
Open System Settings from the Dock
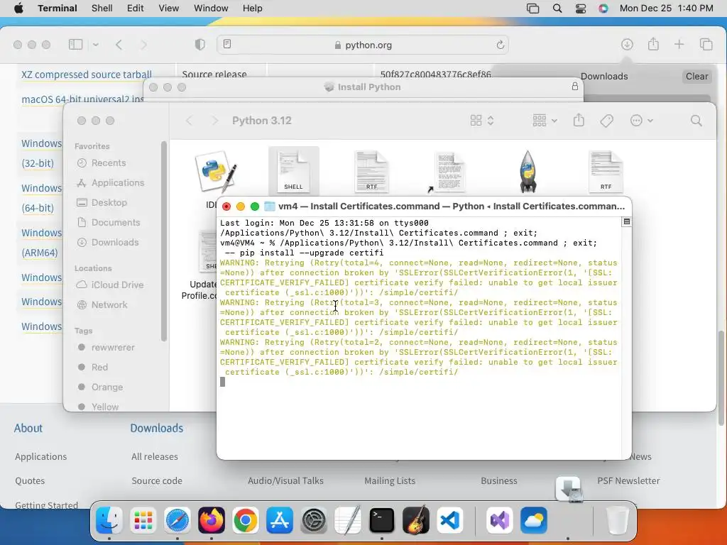314,520
